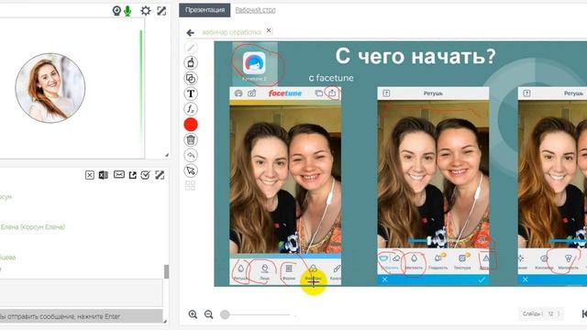Click the presenter's round profile photo

click(50, 88)
